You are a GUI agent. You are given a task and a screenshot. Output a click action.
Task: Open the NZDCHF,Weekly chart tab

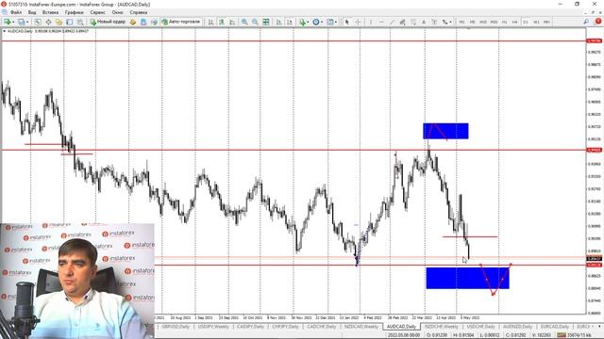(442, 327)
